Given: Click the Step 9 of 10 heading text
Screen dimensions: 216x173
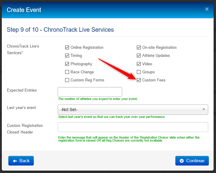Looking at the screenshot, I should pyautogui.click(x=60, y=30).
